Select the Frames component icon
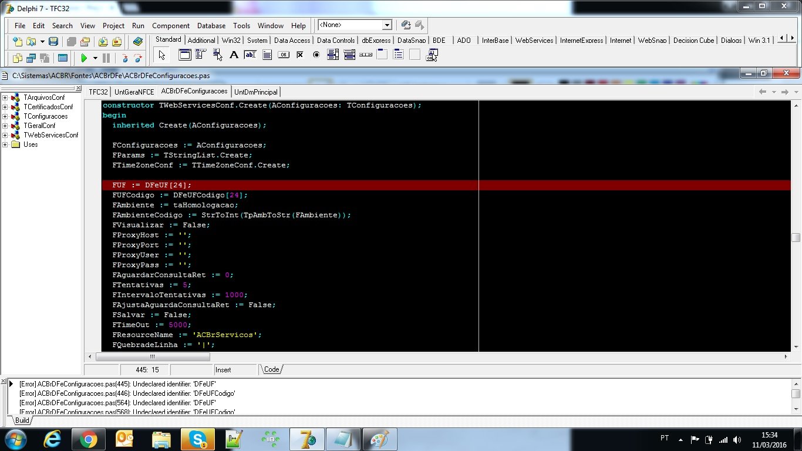Viewport: 802px width, 451px height. coord(185,55)
